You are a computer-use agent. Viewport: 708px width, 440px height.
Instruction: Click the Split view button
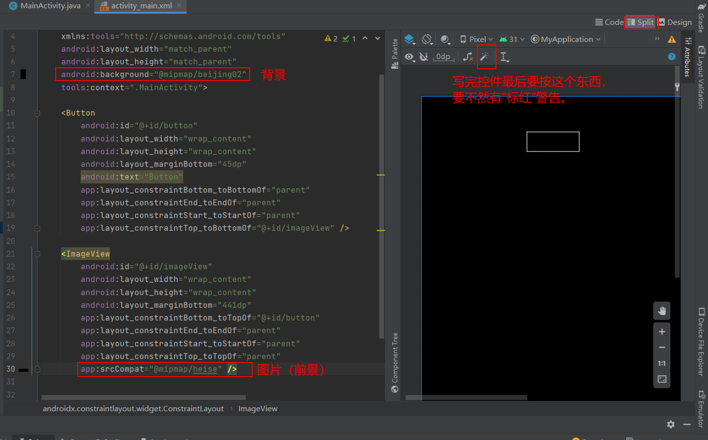coord(642,22)
